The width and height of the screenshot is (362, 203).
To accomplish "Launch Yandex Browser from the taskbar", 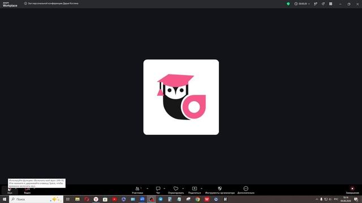I will point(96,199).
